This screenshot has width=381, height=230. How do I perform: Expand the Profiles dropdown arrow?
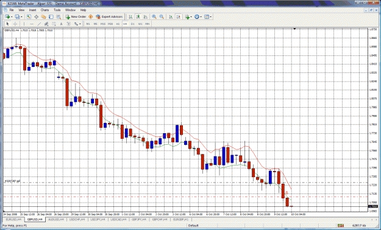(x=21, y=17)
